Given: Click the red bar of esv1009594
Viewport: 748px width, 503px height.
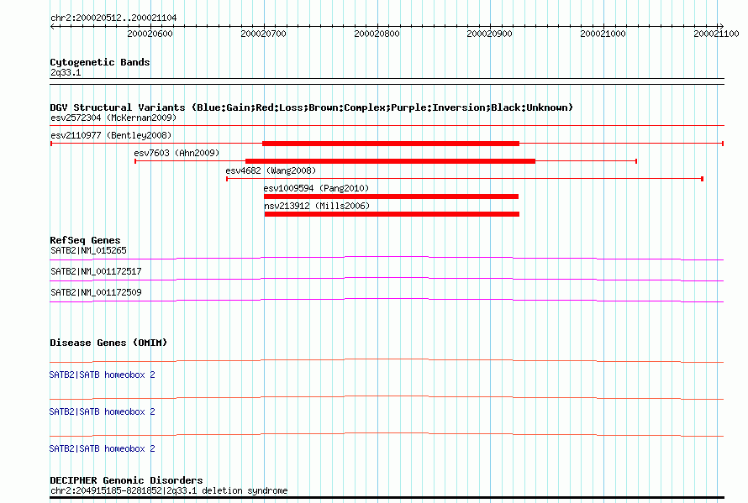Looking at the screenshot, I should [x=391, y=196].
